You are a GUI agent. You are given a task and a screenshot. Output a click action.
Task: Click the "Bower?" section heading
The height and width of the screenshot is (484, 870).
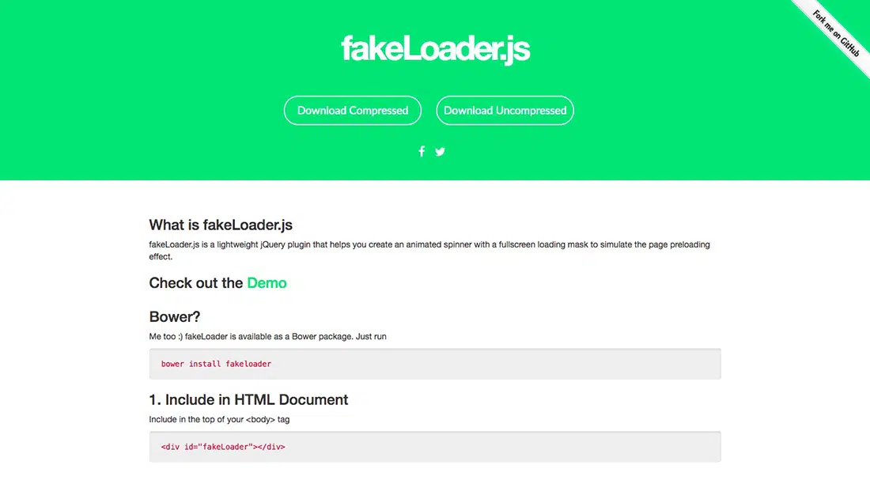click(175, 317)
